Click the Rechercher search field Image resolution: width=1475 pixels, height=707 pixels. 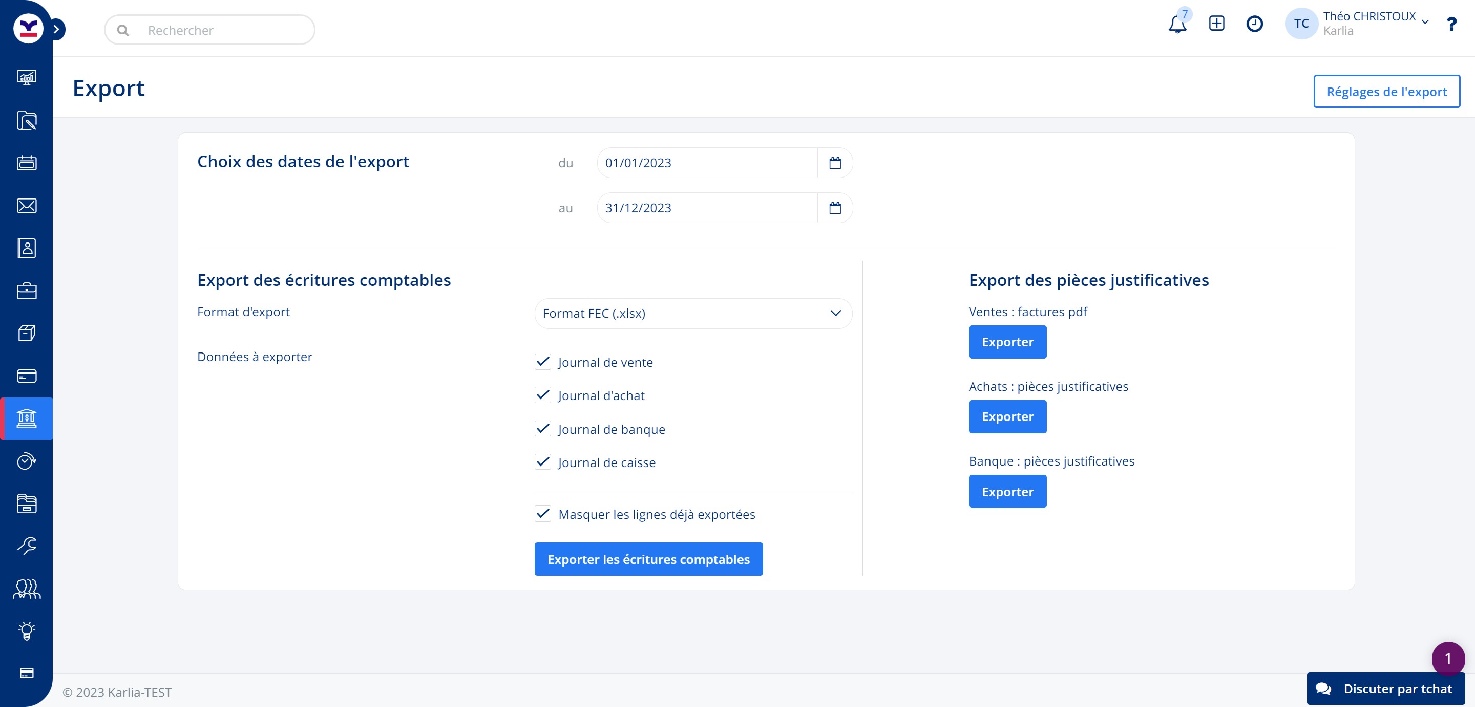(x=209, y=30)
